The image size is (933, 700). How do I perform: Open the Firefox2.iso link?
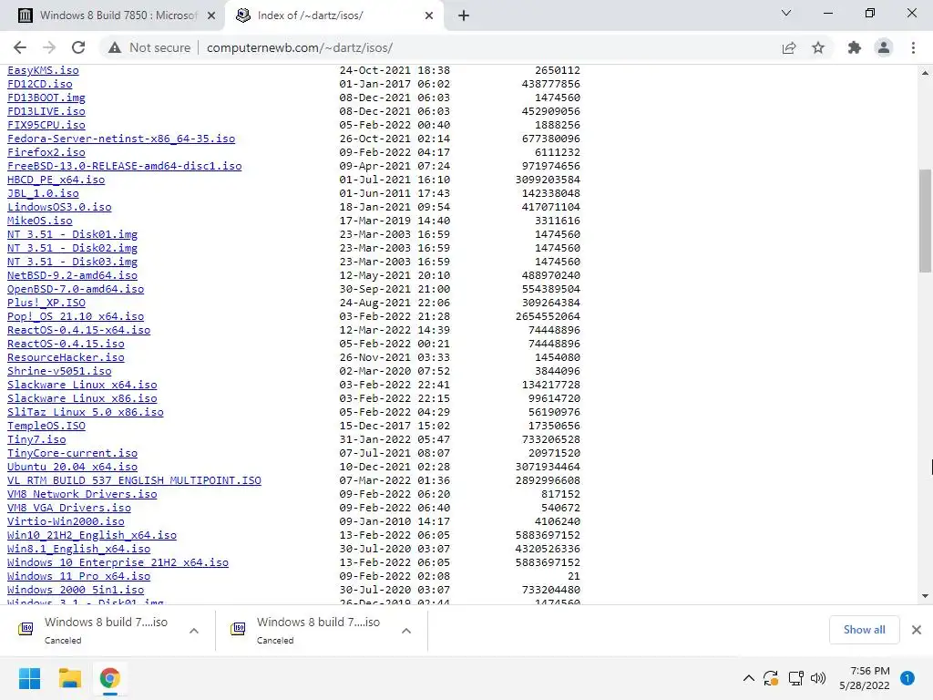point(46,152)
